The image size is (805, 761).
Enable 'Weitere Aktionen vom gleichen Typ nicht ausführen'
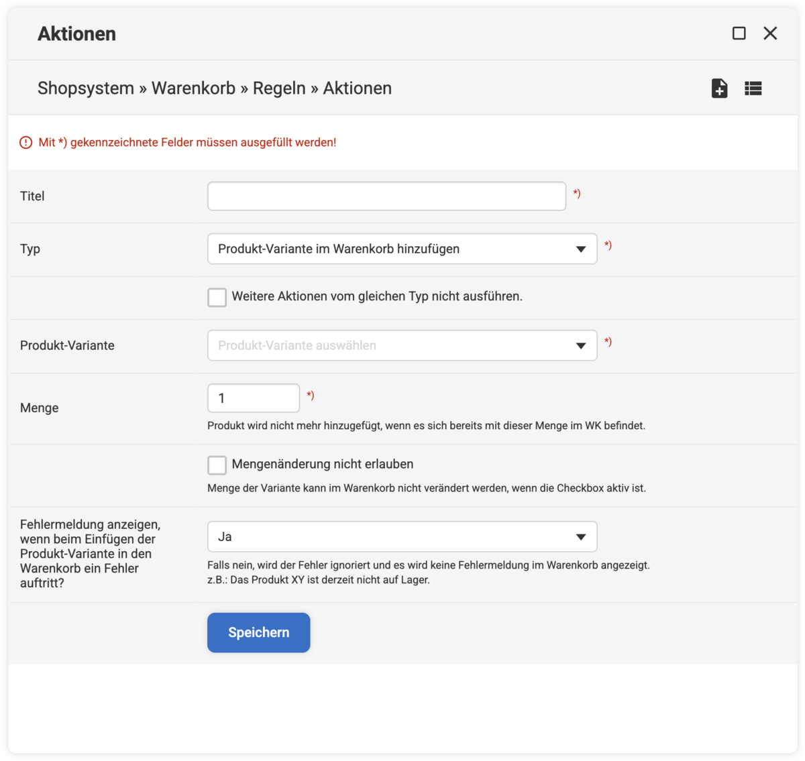coord(217,297)
